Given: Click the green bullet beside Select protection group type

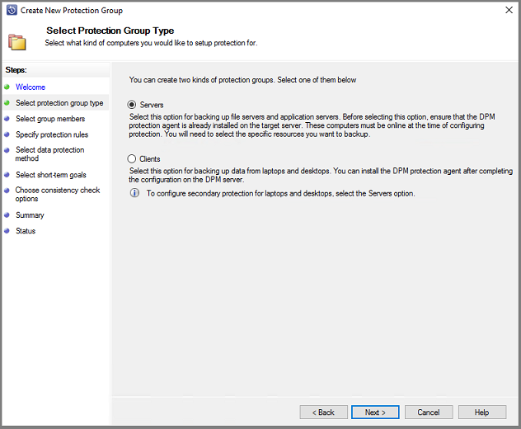Looking at the screenshot, I should pyautogui.click(x=7, y=103).
